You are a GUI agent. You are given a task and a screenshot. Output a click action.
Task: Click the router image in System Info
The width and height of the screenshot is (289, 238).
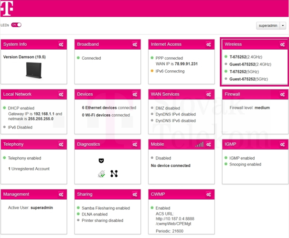[34, 70]
